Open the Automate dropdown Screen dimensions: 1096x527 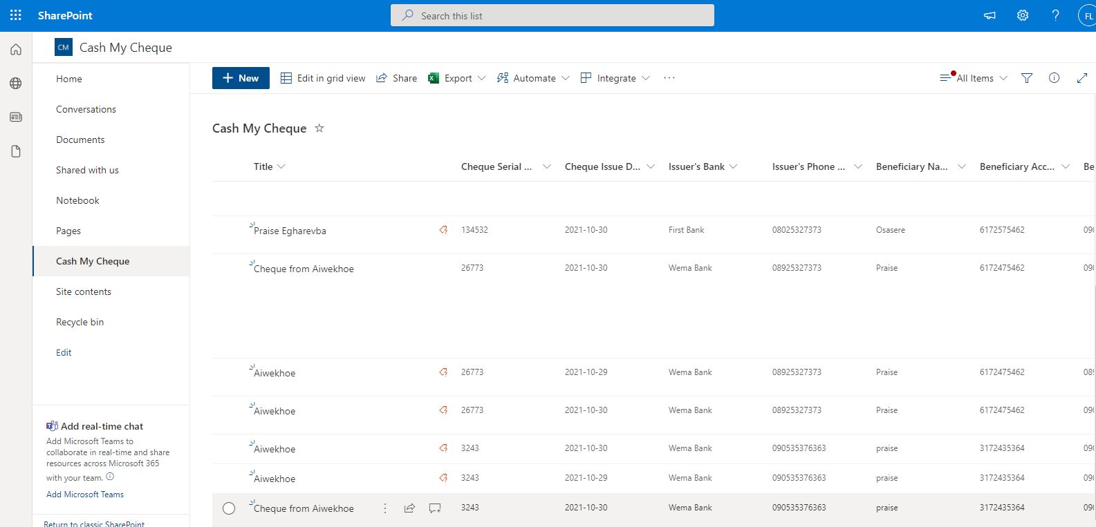(533, 78)
